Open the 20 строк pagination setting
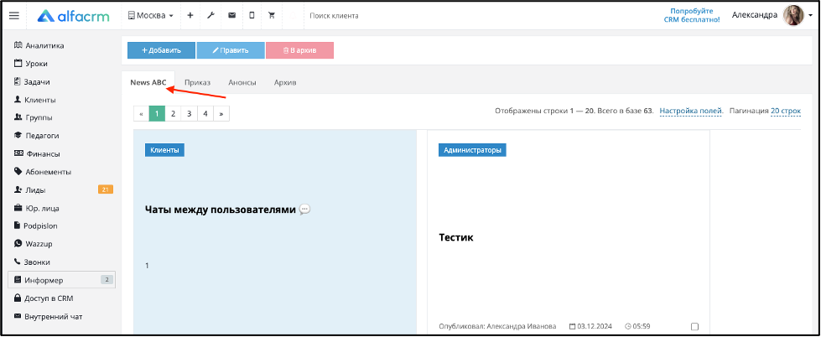The image size is (821, 337). tap(786, 111)
